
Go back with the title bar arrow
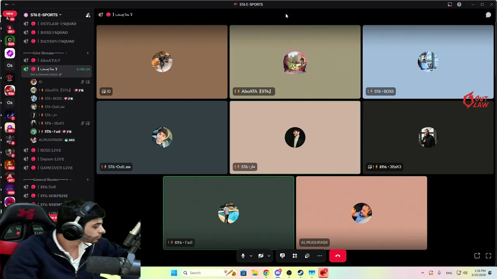(7, 4)
